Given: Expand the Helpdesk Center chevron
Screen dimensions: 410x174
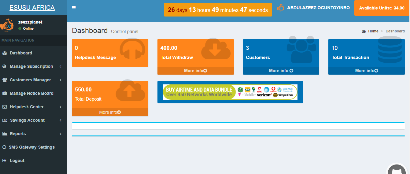Looking at the screenshot, I should [x=61, y=107].
